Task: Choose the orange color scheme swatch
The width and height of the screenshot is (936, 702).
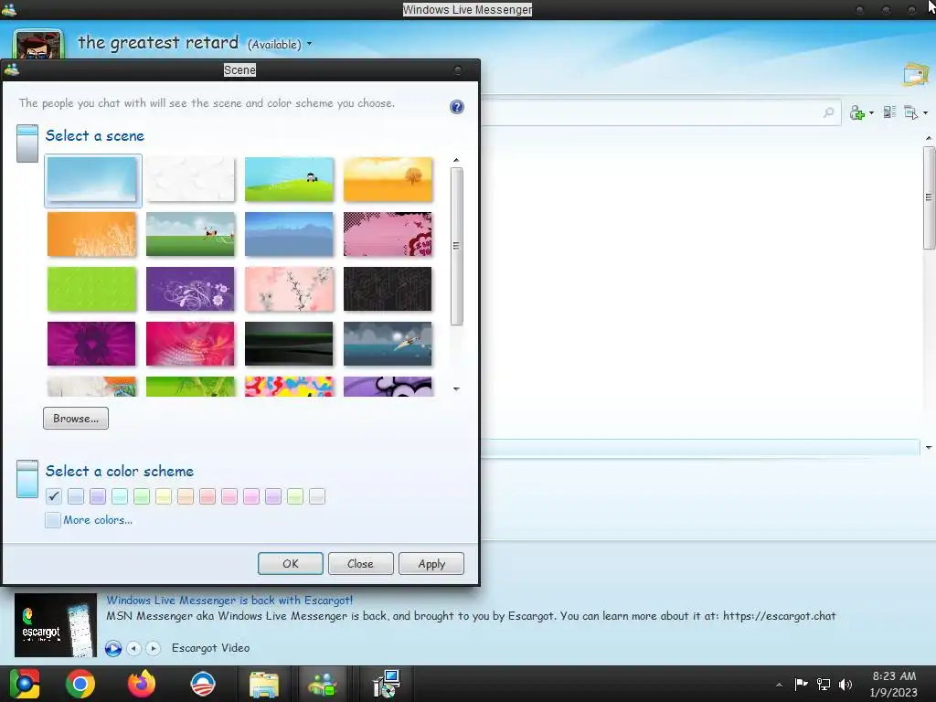Action: 186,496
